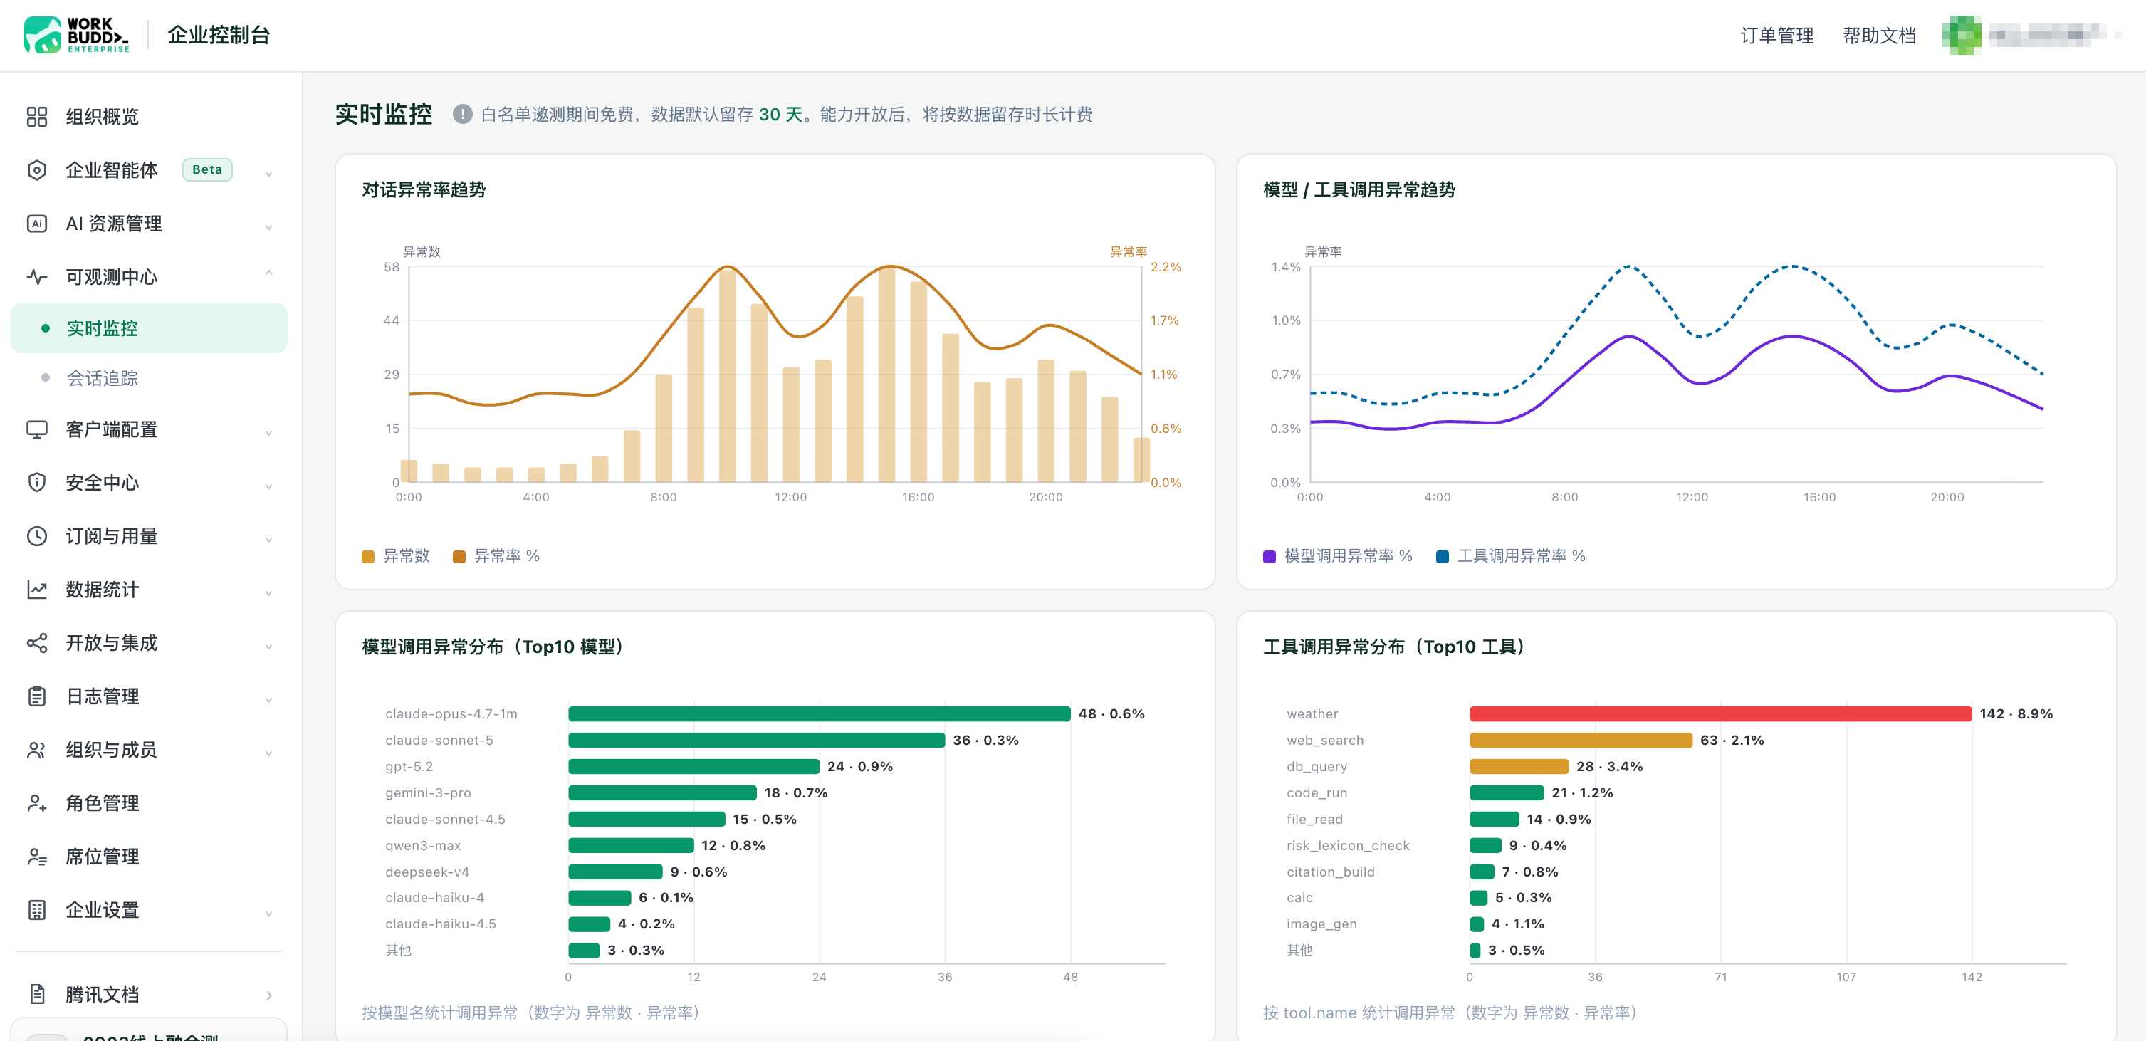Expand the 企业智能体 menu chevron
This screenshot has width=2146, height=1041.
pyautogui.click(x=268, y=173)
